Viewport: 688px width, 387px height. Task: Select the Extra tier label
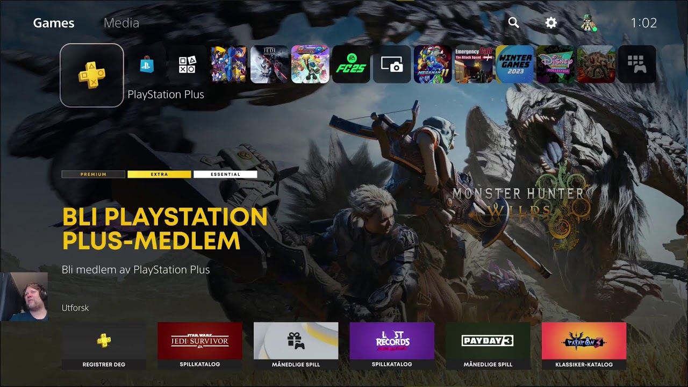click(159, 174)
